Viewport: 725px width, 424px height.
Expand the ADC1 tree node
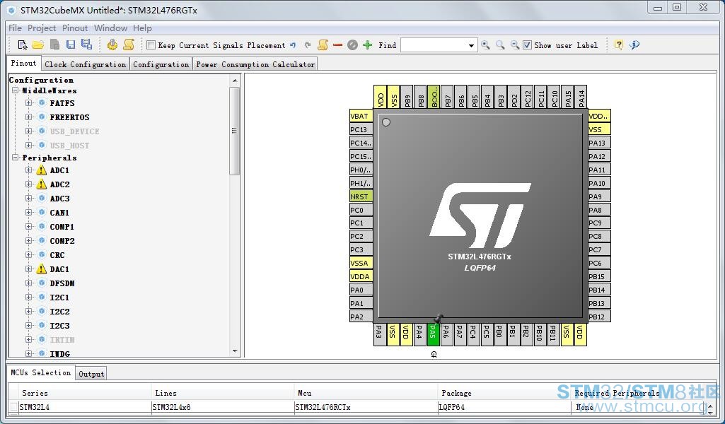tap(29, 170)
